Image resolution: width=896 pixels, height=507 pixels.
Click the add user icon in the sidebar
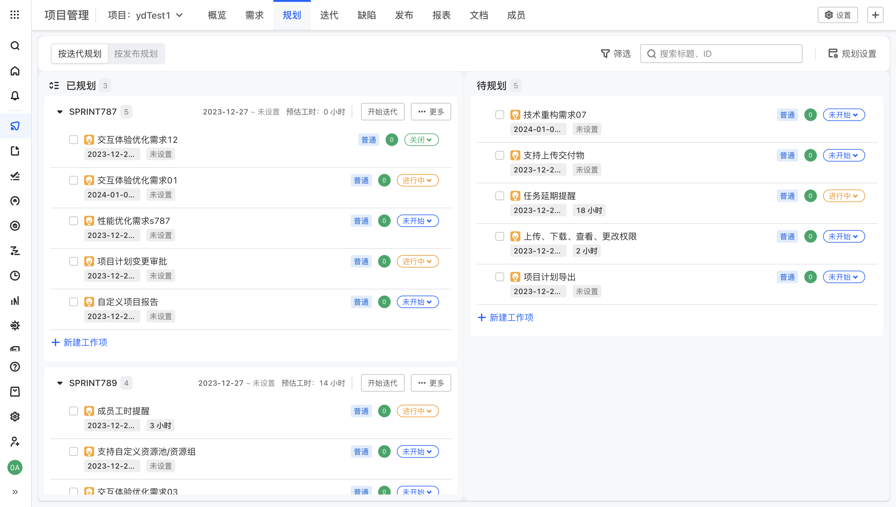point(15,442)
